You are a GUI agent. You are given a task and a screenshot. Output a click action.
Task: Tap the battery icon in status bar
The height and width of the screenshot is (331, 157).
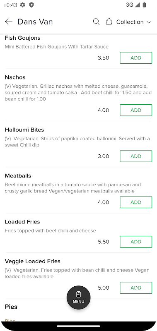tap(144, 5)
